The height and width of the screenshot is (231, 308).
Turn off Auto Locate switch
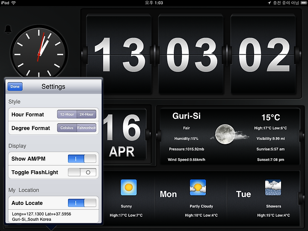[82, 203]
